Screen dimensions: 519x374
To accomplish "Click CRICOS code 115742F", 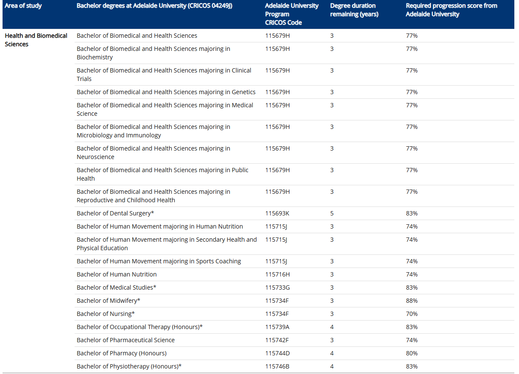I will [277, 340].
